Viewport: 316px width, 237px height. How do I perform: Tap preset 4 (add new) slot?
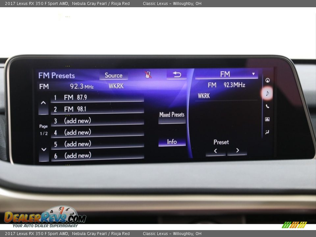[97, 132]
